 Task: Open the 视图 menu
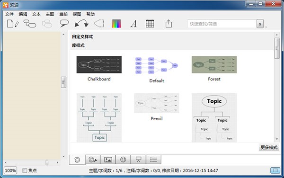pyautogui.click(x=77, y=14)
